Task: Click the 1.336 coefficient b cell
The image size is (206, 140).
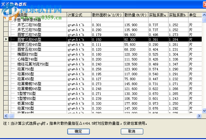Action: tap(178, 59)
